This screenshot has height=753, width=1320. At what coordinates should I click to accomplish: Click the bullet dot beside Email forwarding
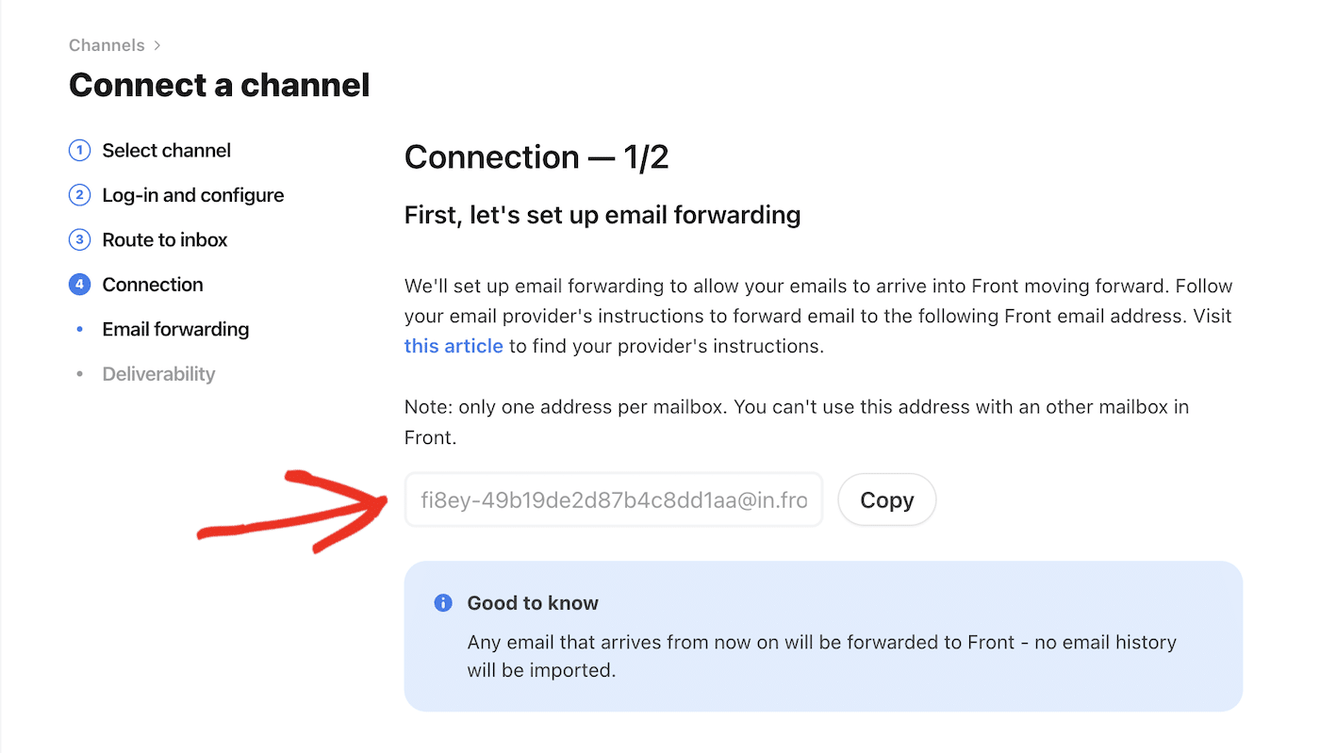click(x=80, y=329)
